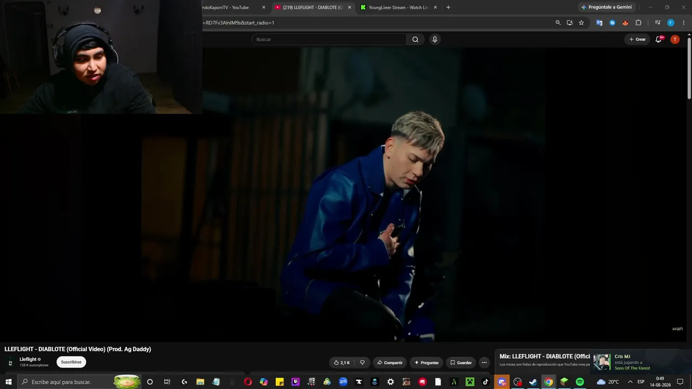The width and height of the screenshot is (692, 389).
Task: Open the green Minecraft creeper taskbar icon
Action: point(470,382)
